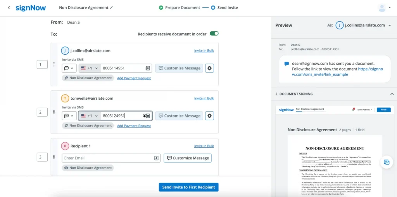This screenshot has height=197, width=397.
Task: Go to Prepare Document step
Action: [179, 8]
